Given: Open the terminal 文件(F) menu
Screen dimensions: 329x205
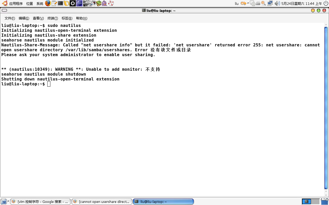Looking at the screenshot, I should point(10,18).
